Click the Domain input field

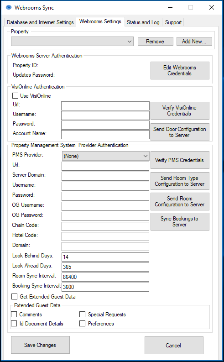[105, 247]
